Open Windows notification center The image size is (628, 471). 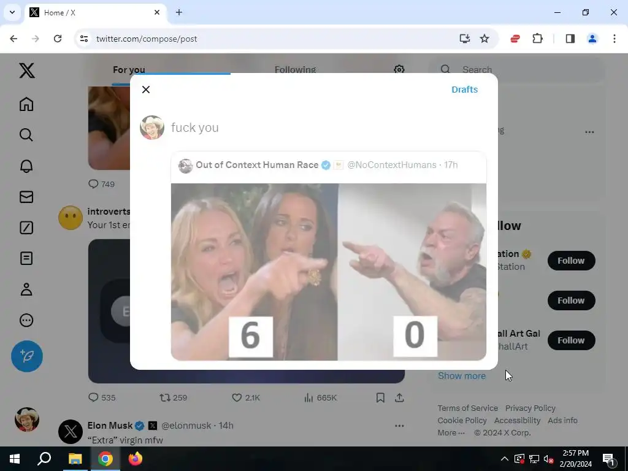pyautogui.click(x=609, y=459)
